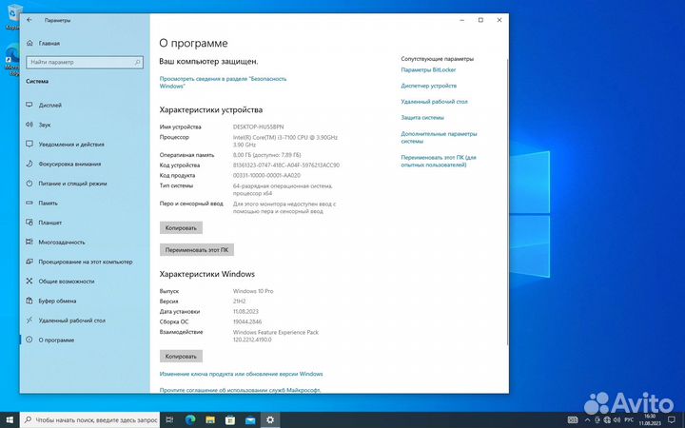The image size is (685, 428).
Task: Open Microsoft services agreement link
Action: [x=240, y=390]
